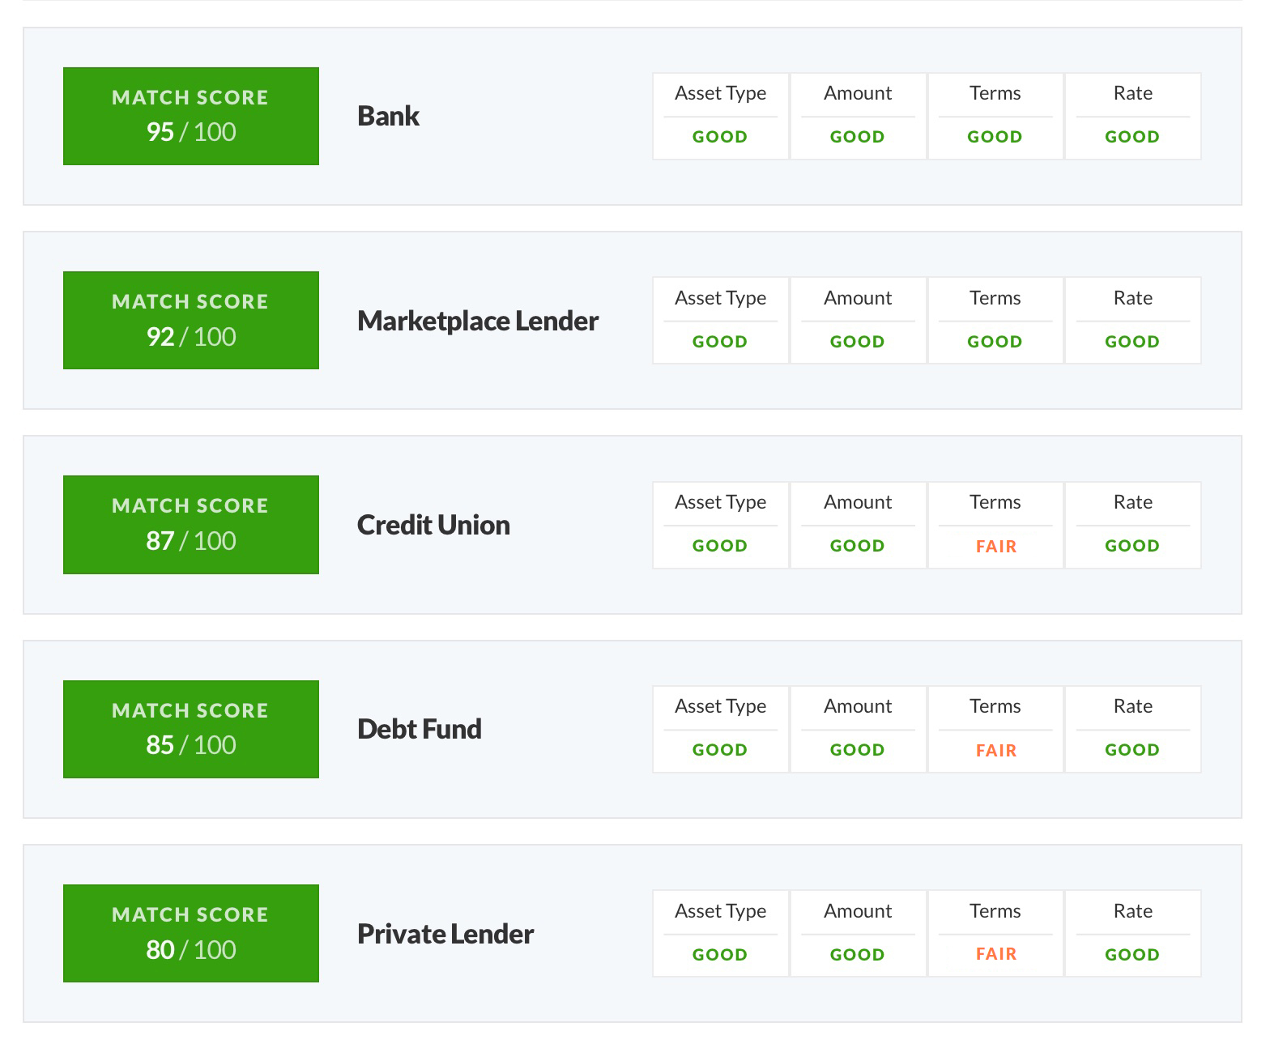Image resolution: width=1270 pixels, height=1048 pixels.
Task: Click Debt Fund's Amount rating cell
Action: click(x=858, y=730)
